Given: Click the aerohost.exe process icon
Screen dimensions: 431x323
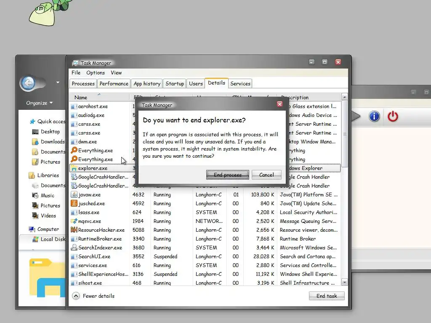Looking at the screenshot, I should tap(74, 106).
